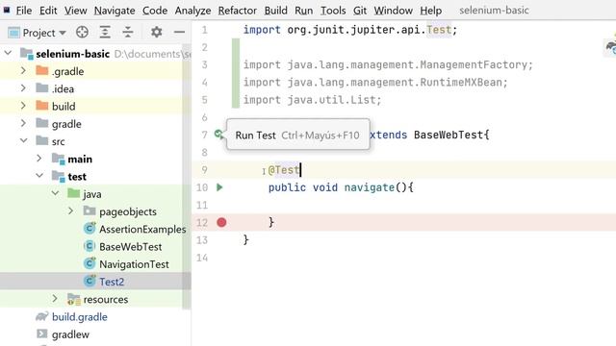Click the org.junit.jupiter.api.Test import

[x=350, y=30]
